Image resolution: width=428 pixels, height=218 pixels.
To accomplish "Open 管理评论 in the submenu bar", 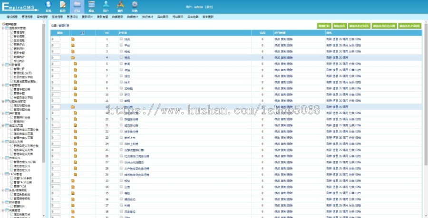I will click(72, 17).
